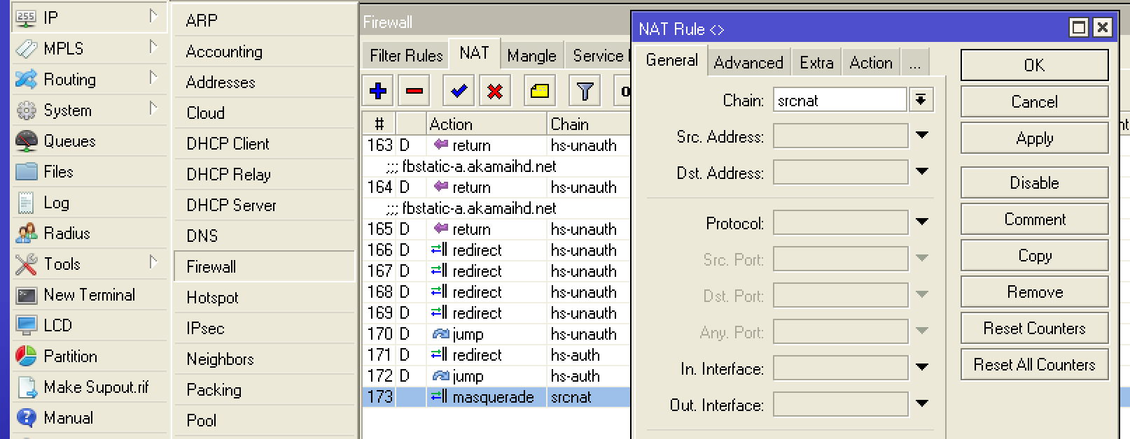Click the return icon in row 163
This screenshot has height=439, width=1130.
click(x=440, y=145)
